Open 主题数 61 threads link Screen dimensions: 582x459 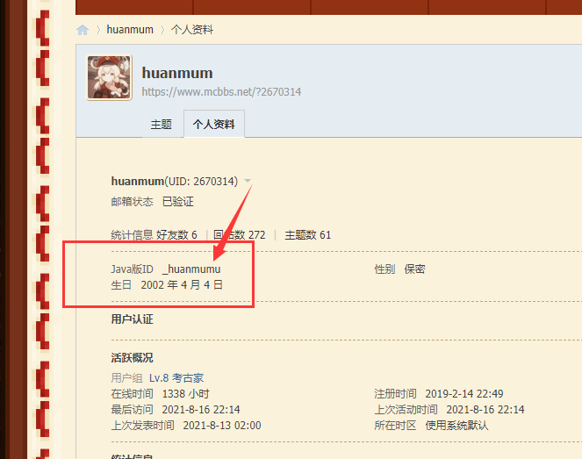tap(308, 235)
